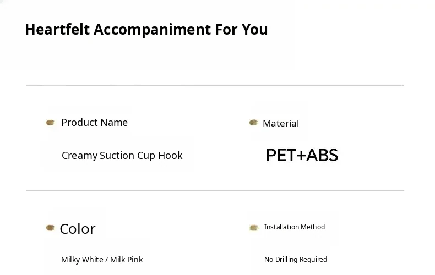The image size is (435, 275).
Task: Select the Creamy Suction Cup Hook text
Action: (x=122, y=156)
